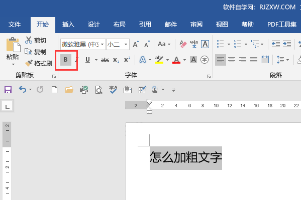The image size is (301, 200).
Task: Open the phonetic guide wén icon
Action: [x=194, y=44]
